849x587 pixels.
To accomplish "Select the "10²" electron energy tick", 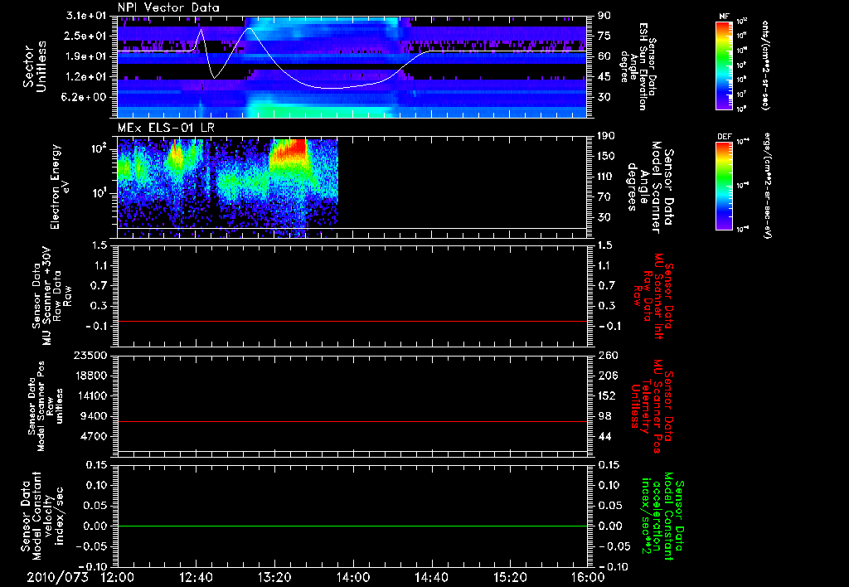I will (99, 148).
